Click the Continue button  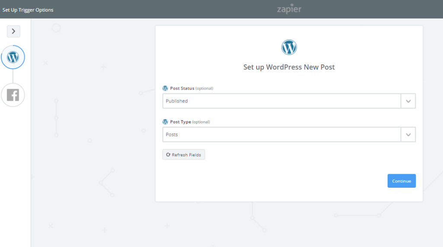tap(401, 181)
